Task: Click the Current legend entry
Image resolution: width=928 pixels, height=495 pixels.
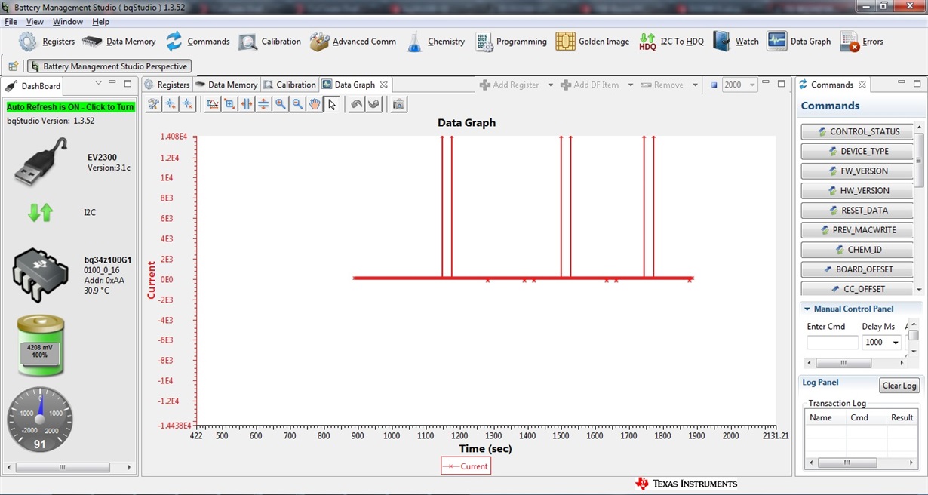Action: (x=466, y=466)
